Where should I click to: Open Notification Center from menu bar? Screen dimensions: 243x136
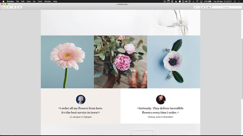point(239,1)
